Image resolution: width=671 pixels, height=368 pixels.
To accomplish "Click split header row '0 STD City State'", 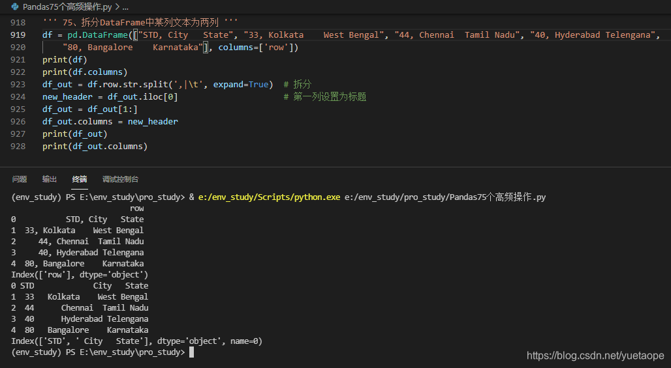I will [x=80, y=285].
